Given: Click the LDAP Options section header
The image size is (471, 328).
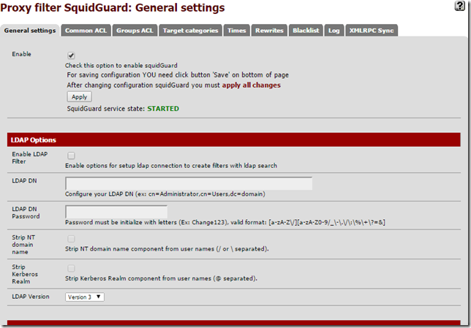Looking at the screenshot, I should click(234, 140).
